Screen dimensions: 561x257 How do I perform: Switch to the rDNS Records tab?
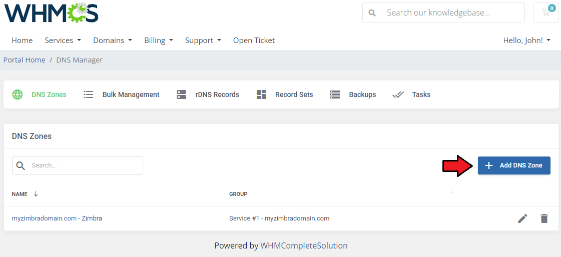208,94
